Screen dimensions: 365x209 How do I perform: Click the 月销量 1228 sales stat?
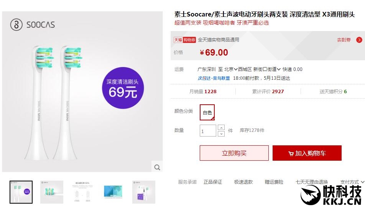[x=203, y=92]
